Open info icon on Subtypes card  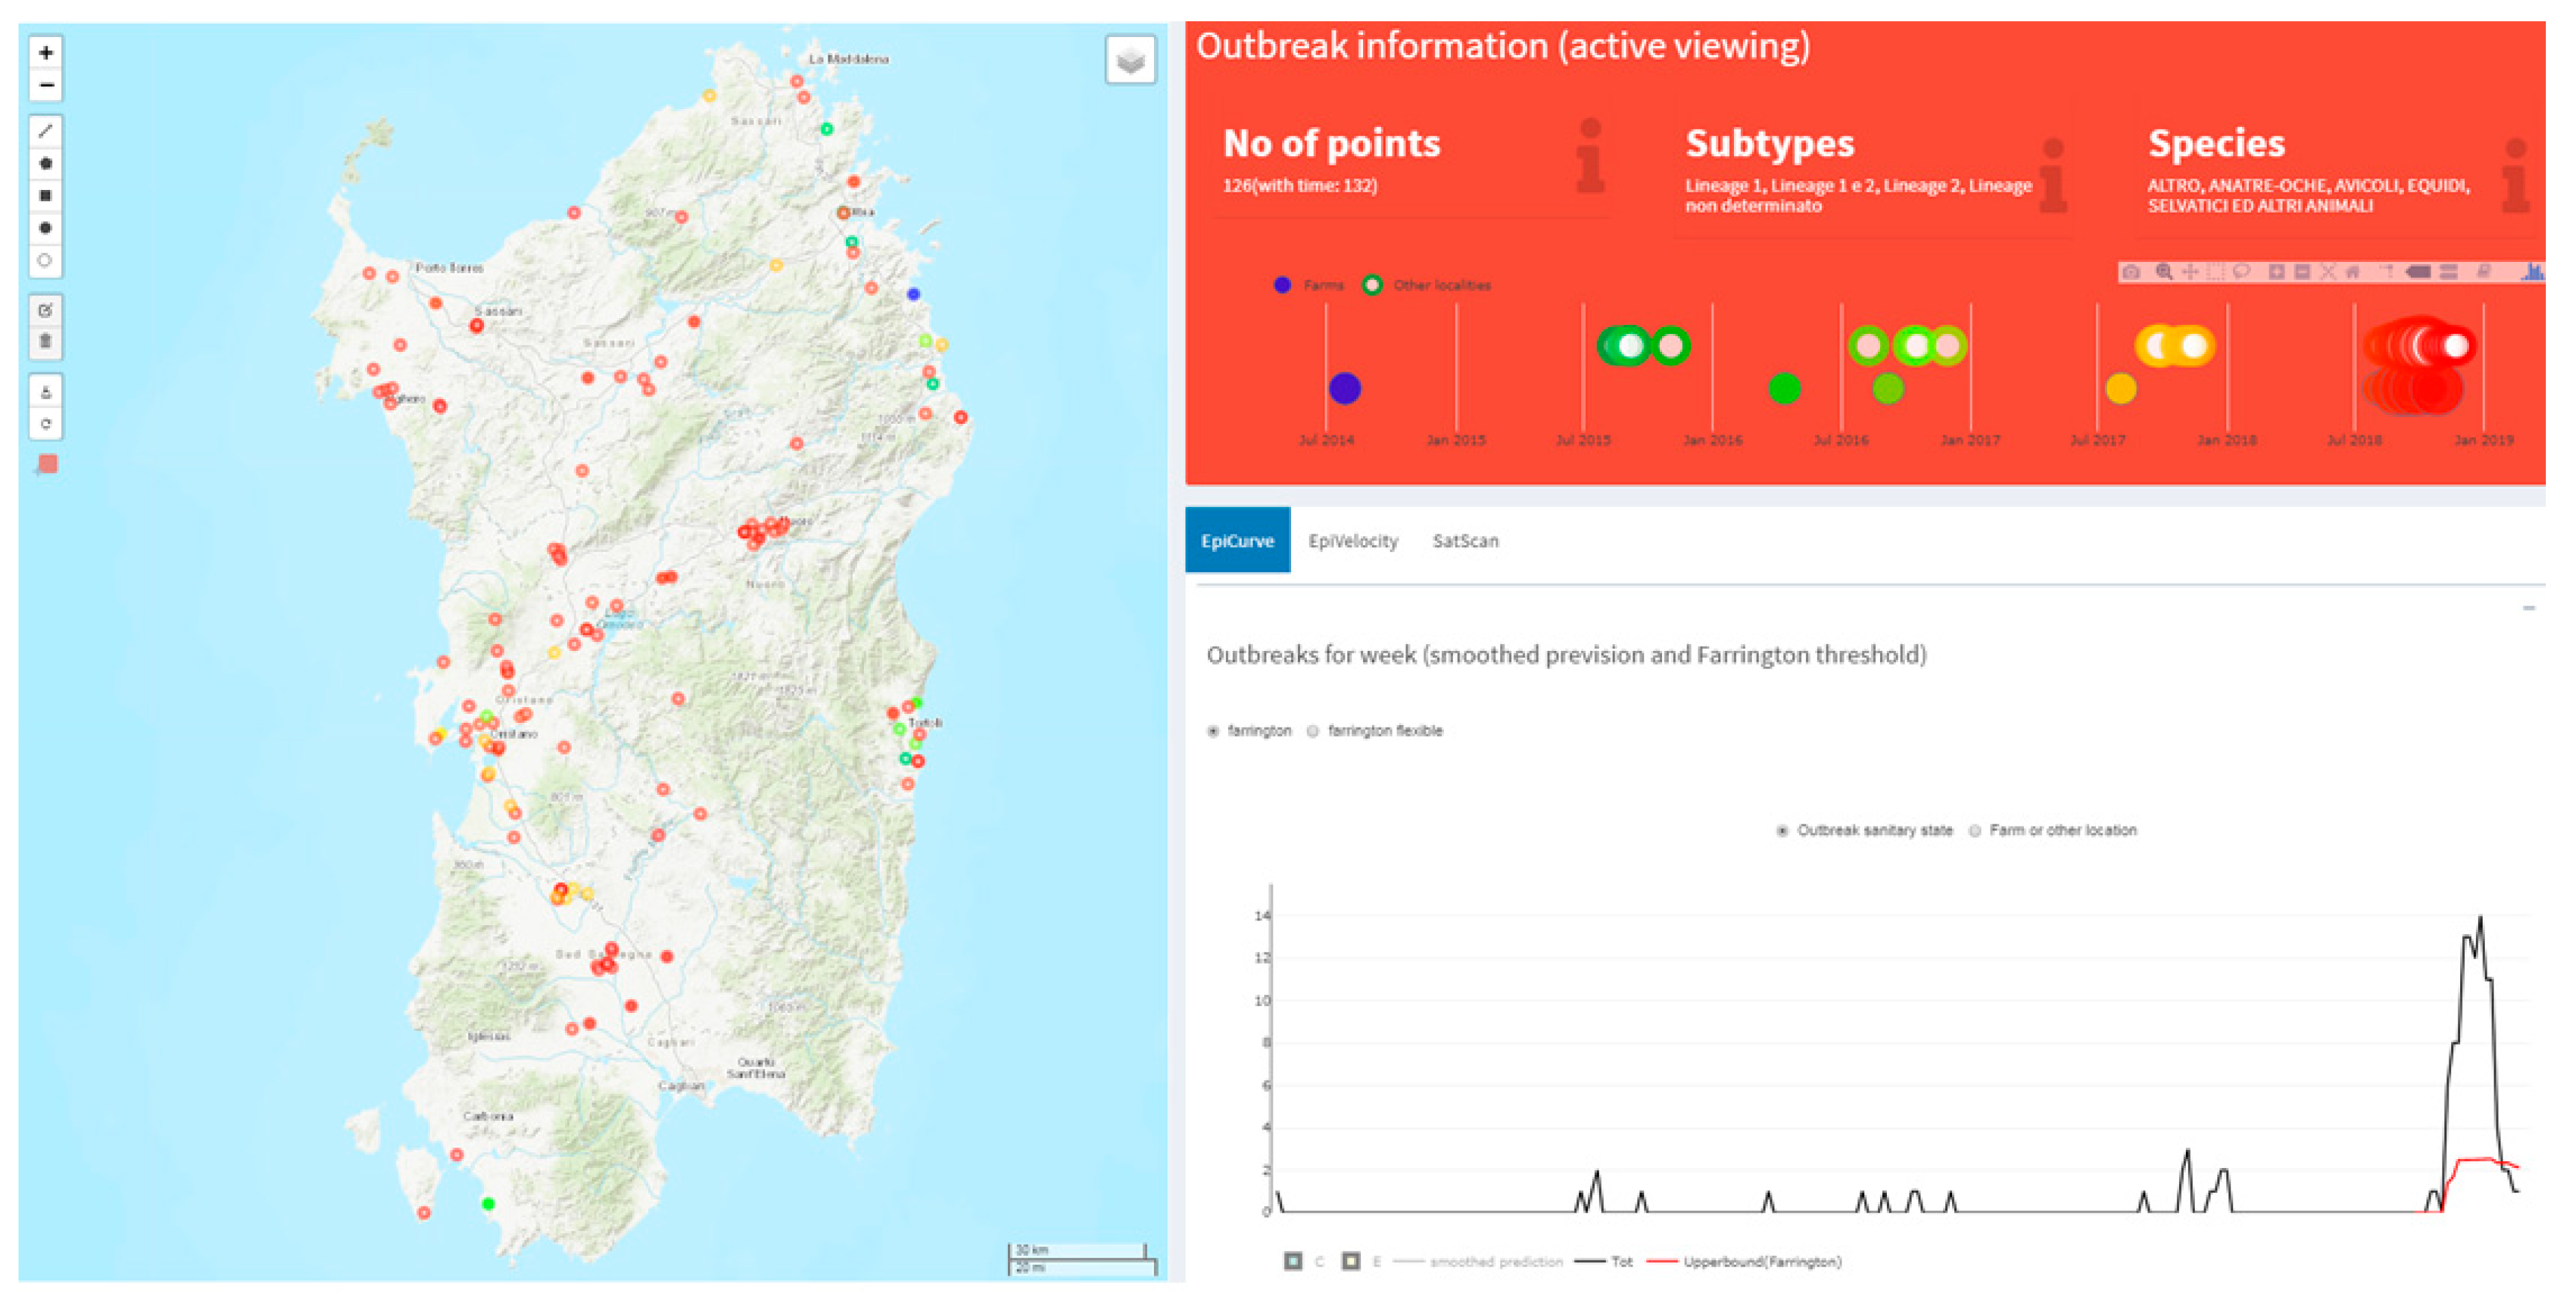coord(2052,176)
